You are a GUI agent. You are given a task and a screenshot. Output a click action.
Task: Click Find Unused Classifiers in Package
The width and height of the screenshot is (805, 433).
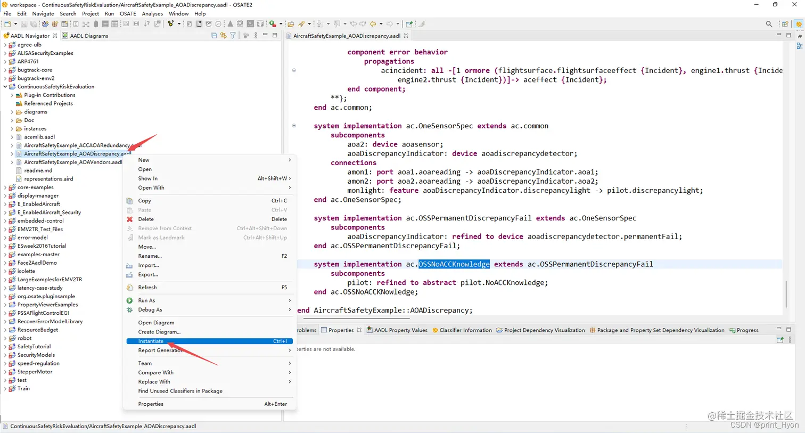click(x=210, y=391)
